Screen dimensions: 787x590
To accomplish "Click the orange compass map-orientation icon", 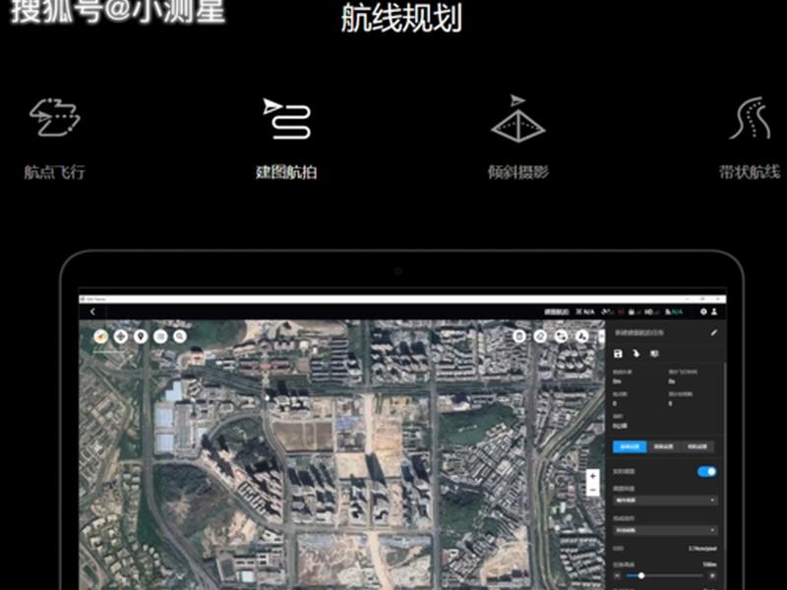I will coord(101,336).
